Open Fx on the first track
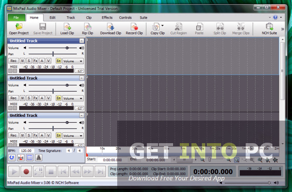The width and height of the screenshot is (292, 192). (35, 61)
